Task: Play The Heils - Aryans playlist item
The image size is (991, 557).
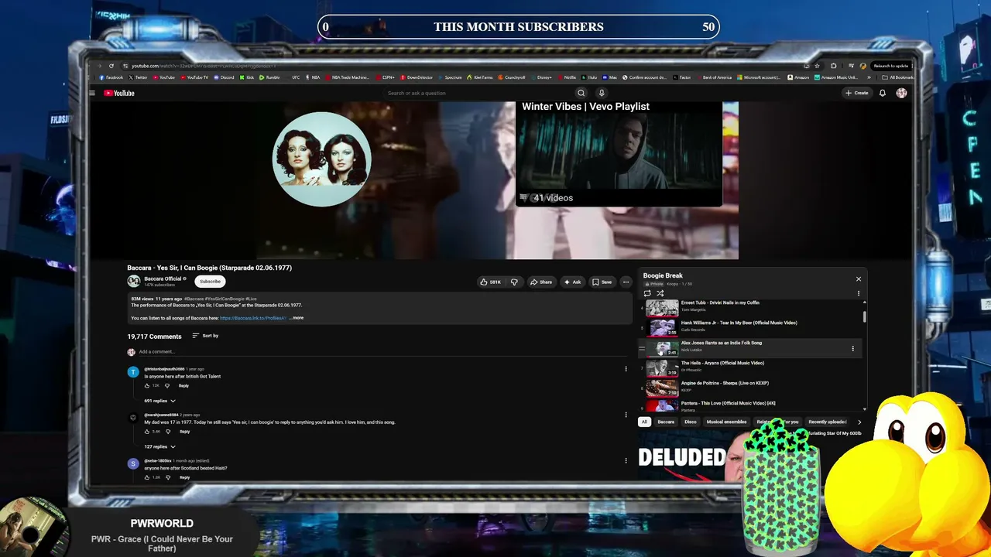Action: pos(751,368)
